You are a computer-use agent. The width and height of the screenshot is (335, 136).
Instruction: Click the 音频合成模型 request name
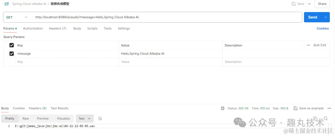pyautogui.click(x=60, y=4)
